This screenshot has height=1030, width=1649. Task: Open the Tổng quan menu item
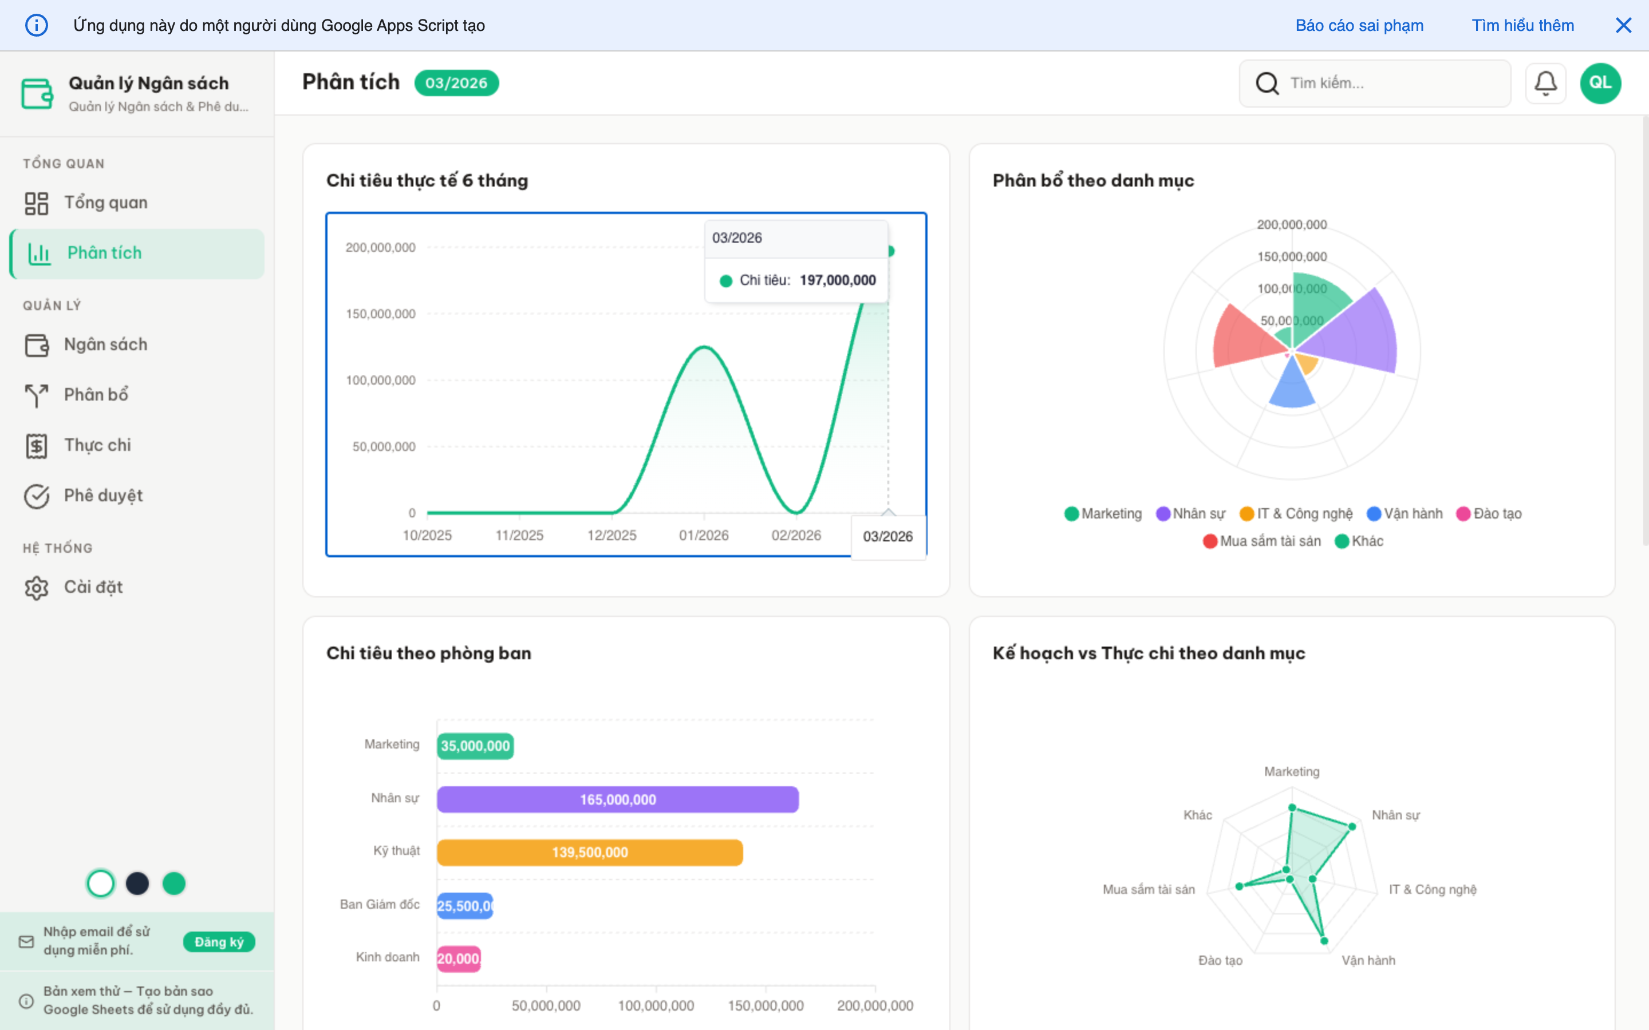(x=105, y=203)
